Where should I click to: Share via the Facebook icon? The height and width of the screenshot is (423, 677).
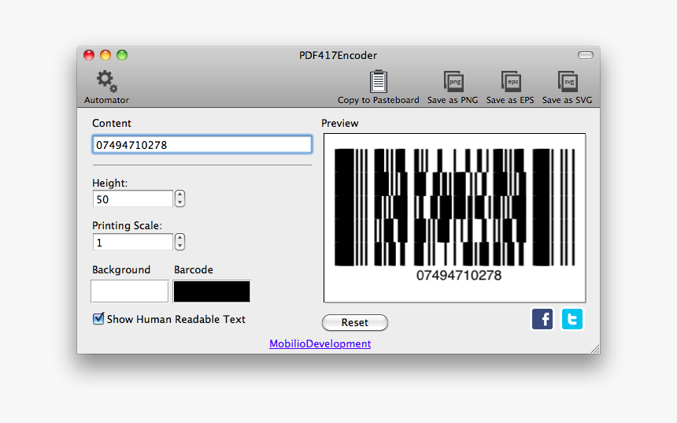(542, 319)
